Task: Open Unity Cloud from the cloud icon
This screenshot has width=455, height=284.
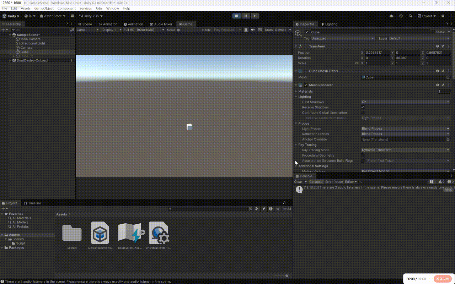Action: click(391, 16)
